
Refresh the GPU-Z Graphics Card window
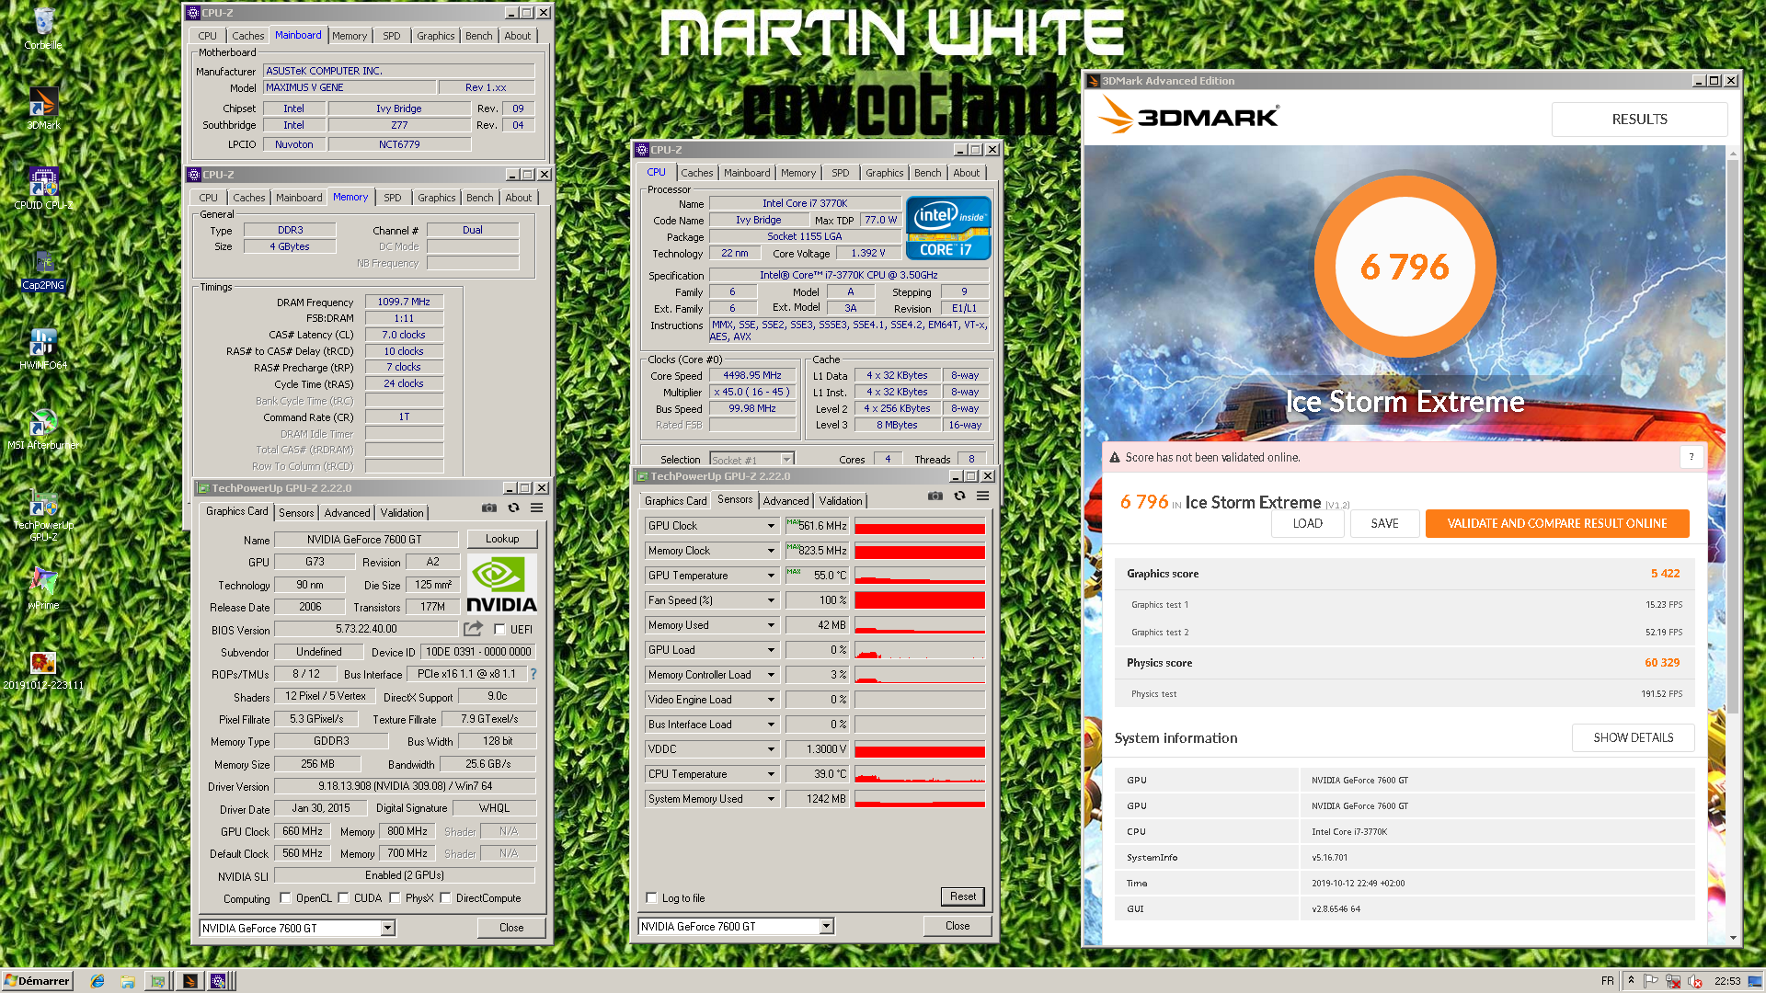coord(513,508)
